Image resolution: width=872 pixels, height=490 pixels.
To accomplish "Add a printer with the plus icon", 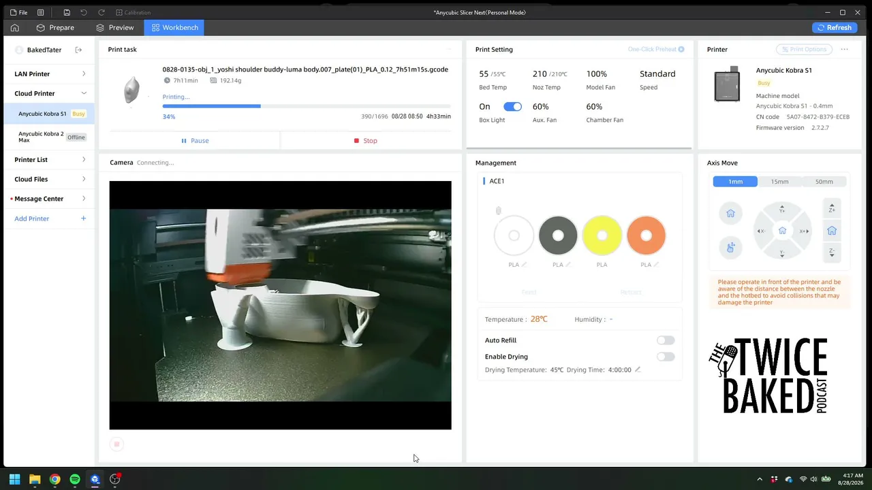I will pos(83,218).
